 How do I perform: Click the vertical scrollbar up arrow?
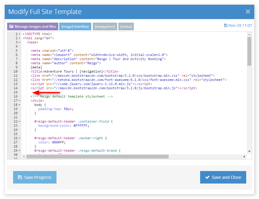(249, 35)
